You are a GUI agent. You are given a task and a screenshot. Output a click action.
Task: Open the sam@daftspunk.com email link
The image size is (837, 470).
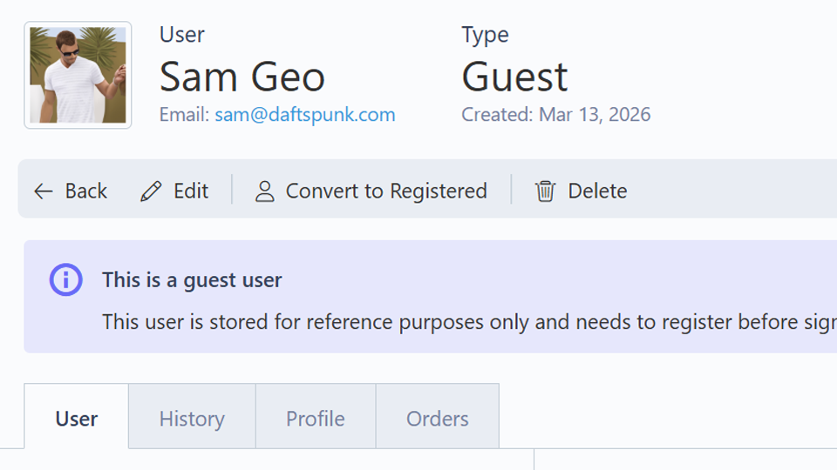[305, 115]
